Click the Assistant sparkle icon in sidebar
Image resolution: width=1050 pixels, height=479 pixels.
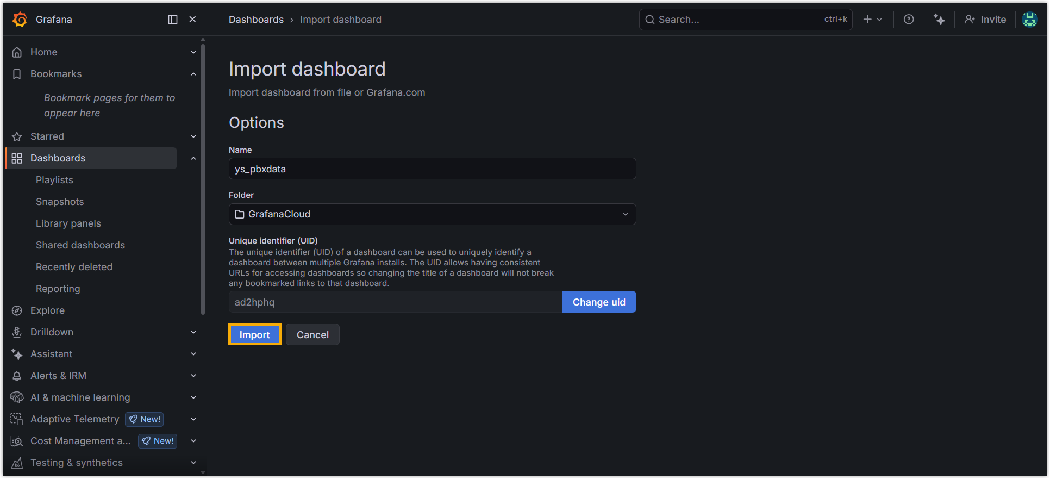pyautogui.click(x=17, y=354)
